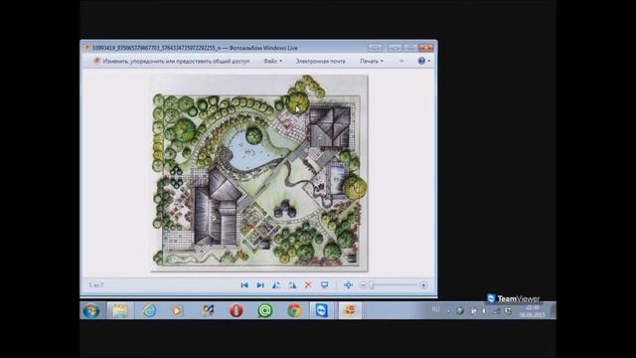Click the Photo Gallery taskbar button
Screen dimensions: 636x358
tap(350, 311)
